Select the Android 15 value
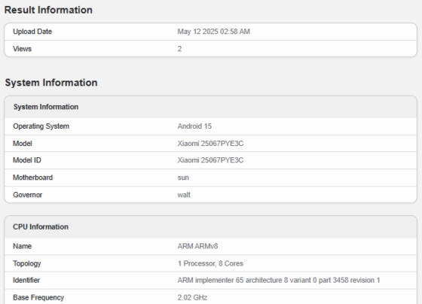This screenshot has width=422, height=304. [194, 126]
